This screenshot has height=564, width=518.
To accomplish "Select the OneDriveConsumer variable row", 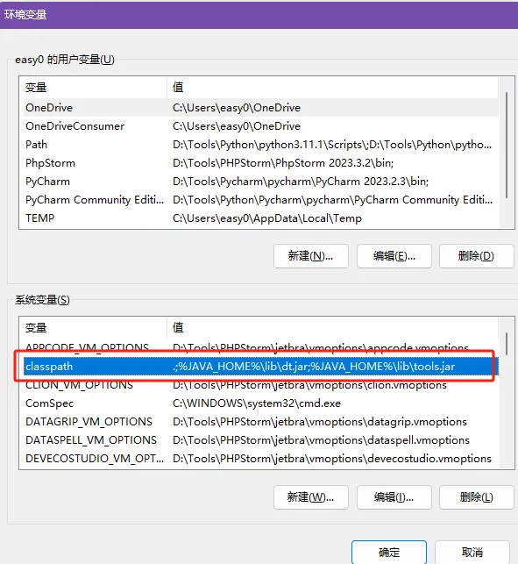I will pos(261,126).
